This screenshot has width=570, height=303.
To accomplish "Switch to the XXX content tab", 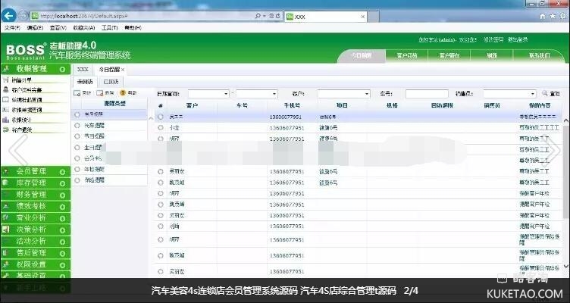I will click(x=83, y=70).
